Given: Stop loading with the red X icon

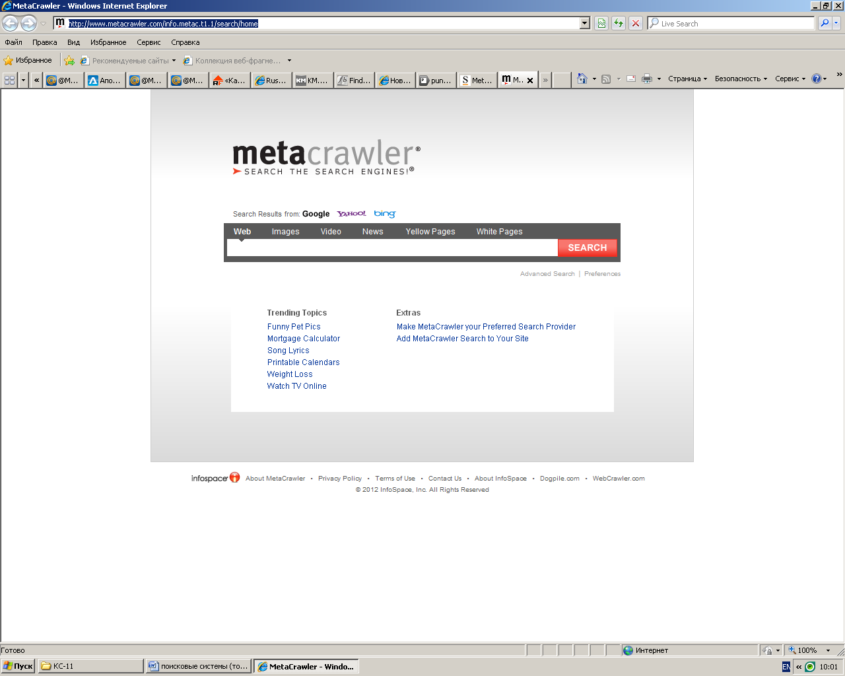Looking at the screenshot, I should [x=636, y=23].
